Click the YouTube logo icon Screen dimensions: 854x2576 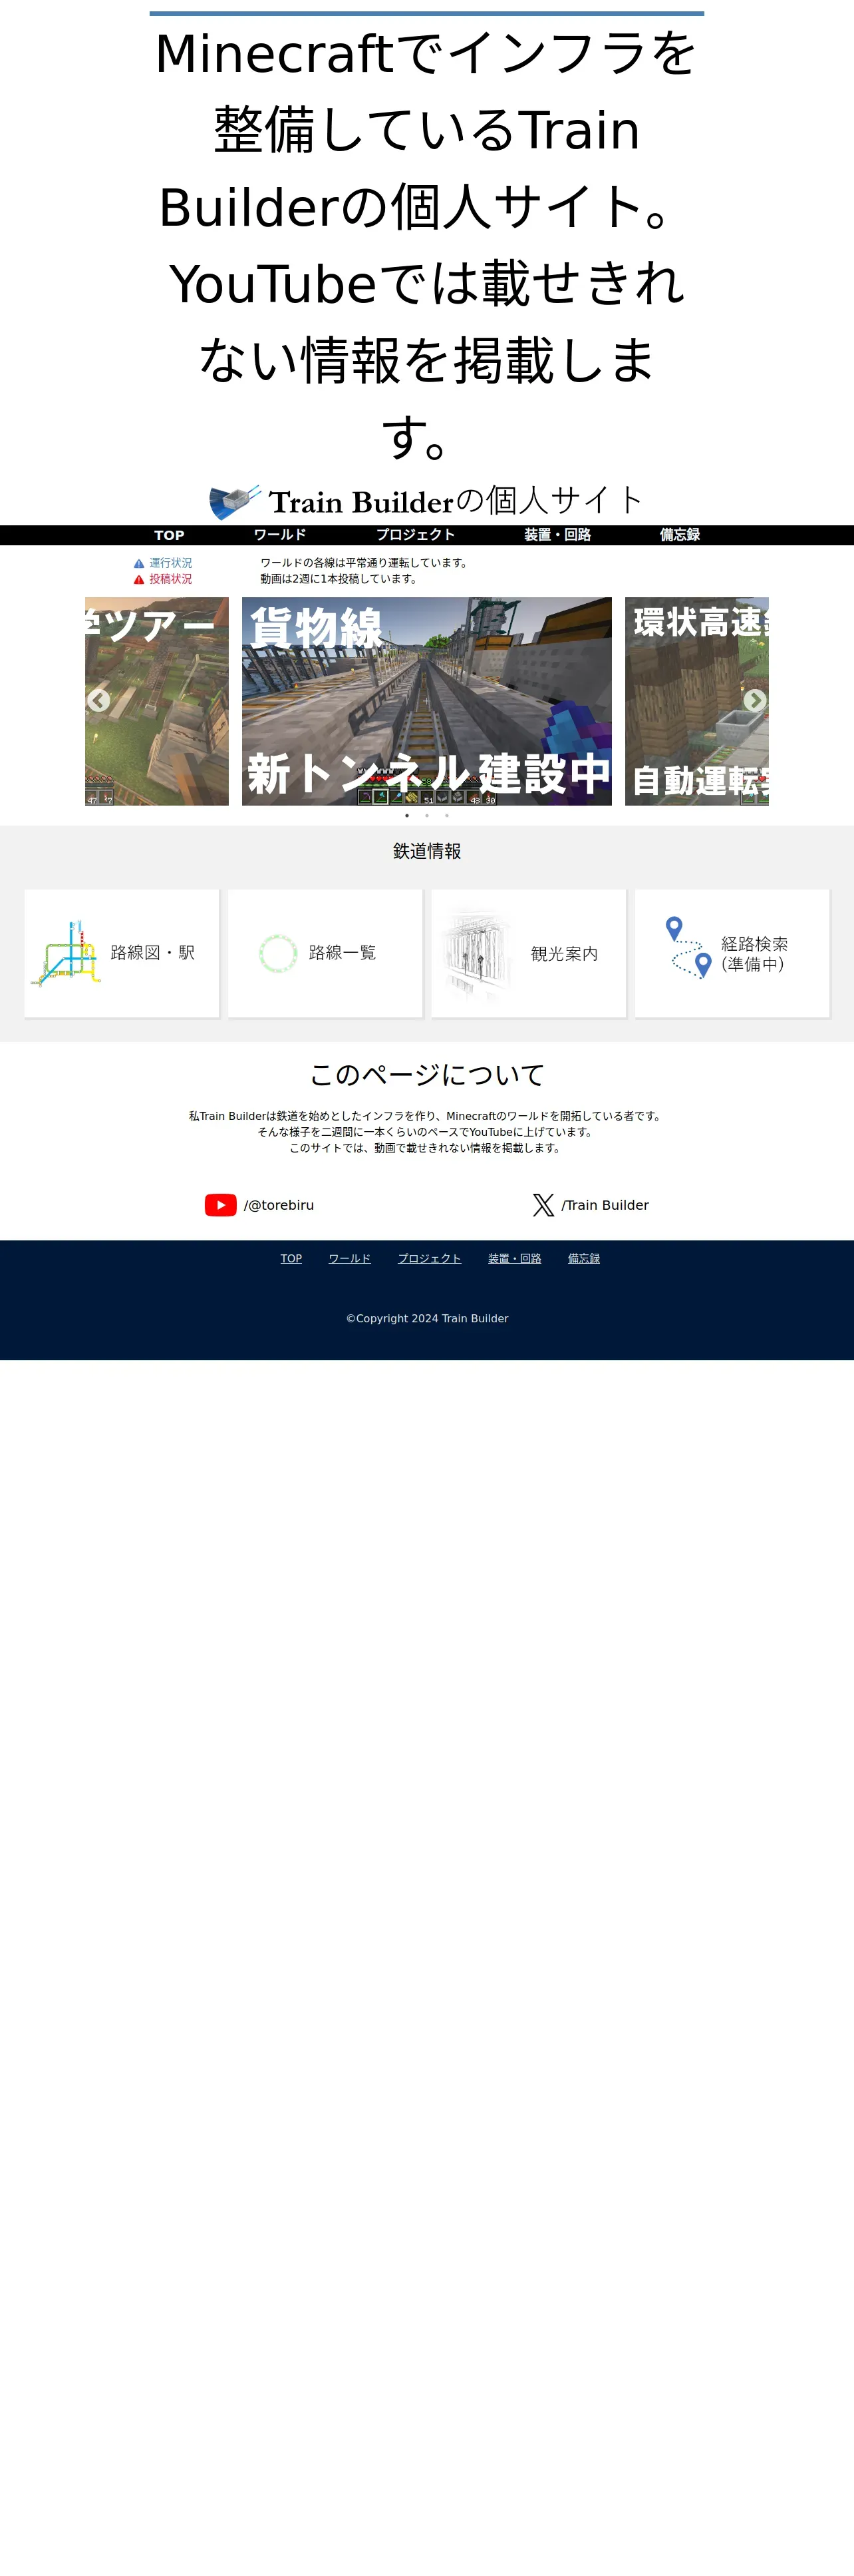coord(221,1205)
